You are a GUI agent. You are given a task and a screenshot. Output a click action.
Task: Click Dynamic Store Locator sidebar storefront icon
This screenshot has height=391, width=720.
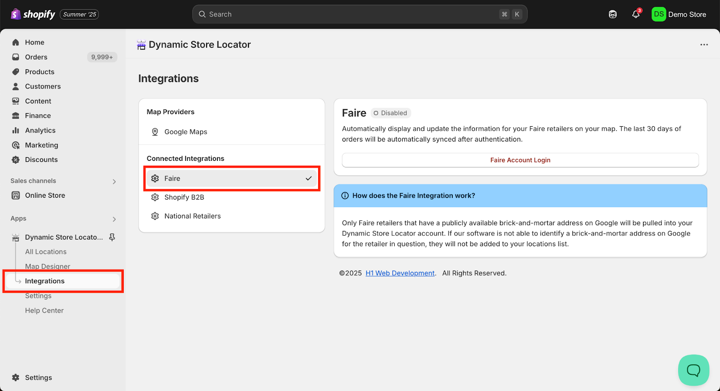point(16,237)
